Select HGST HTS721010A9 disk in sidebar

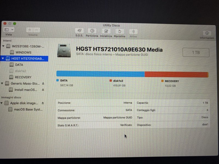pos(24,59)
